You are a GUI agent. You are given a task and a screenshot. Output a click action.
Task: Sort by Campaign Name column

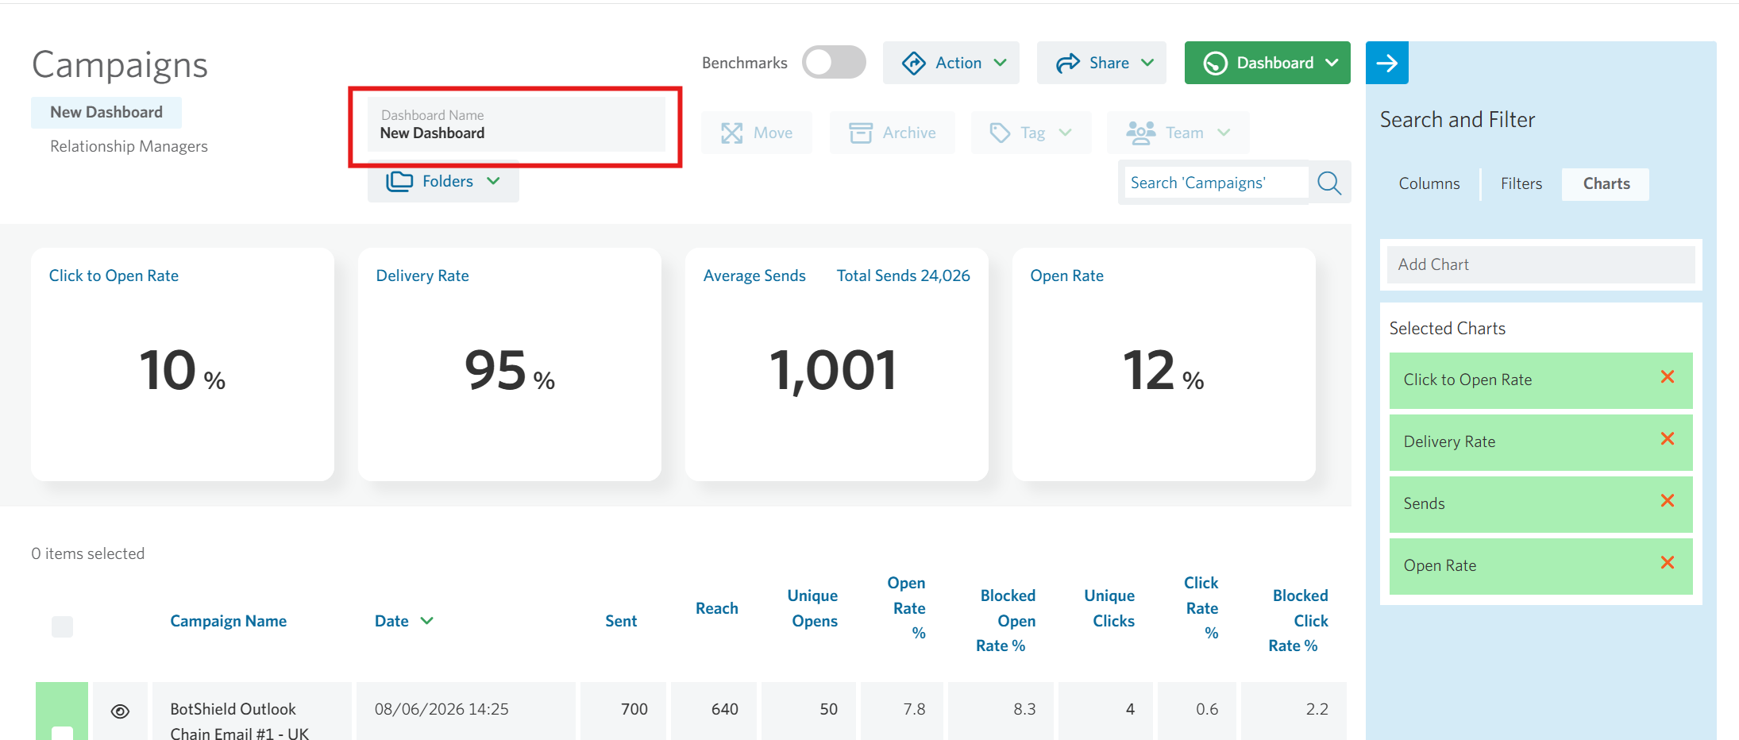[x=228, y=621]
